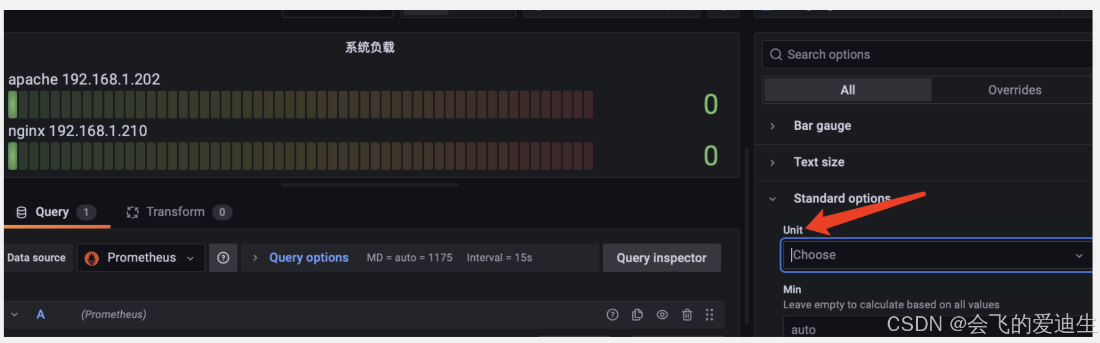
Task: Expand the Bar gauge section
Action: click(x=822, y=126)
